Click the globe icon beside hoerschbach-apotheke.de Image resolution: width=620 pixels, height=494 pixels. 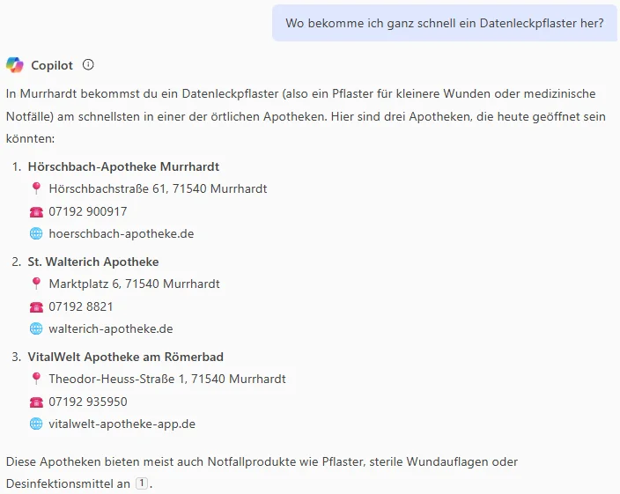coord(36,233)
